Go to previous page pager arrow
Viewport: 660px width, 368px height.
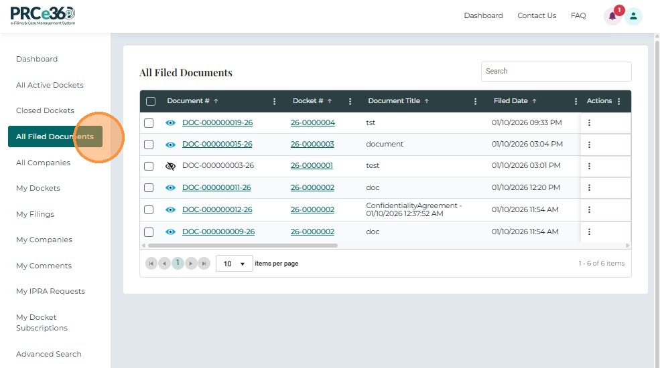164,264
